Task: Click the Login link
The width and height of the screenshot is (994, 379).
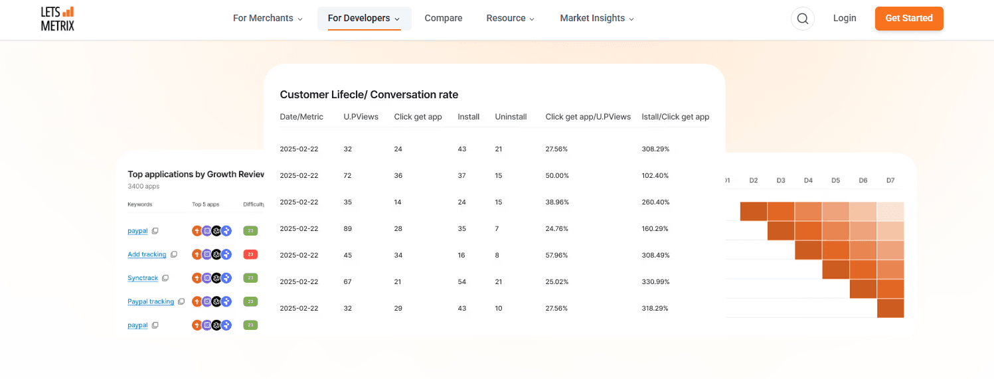Action: pyautogui.click(x=845, y=19)
